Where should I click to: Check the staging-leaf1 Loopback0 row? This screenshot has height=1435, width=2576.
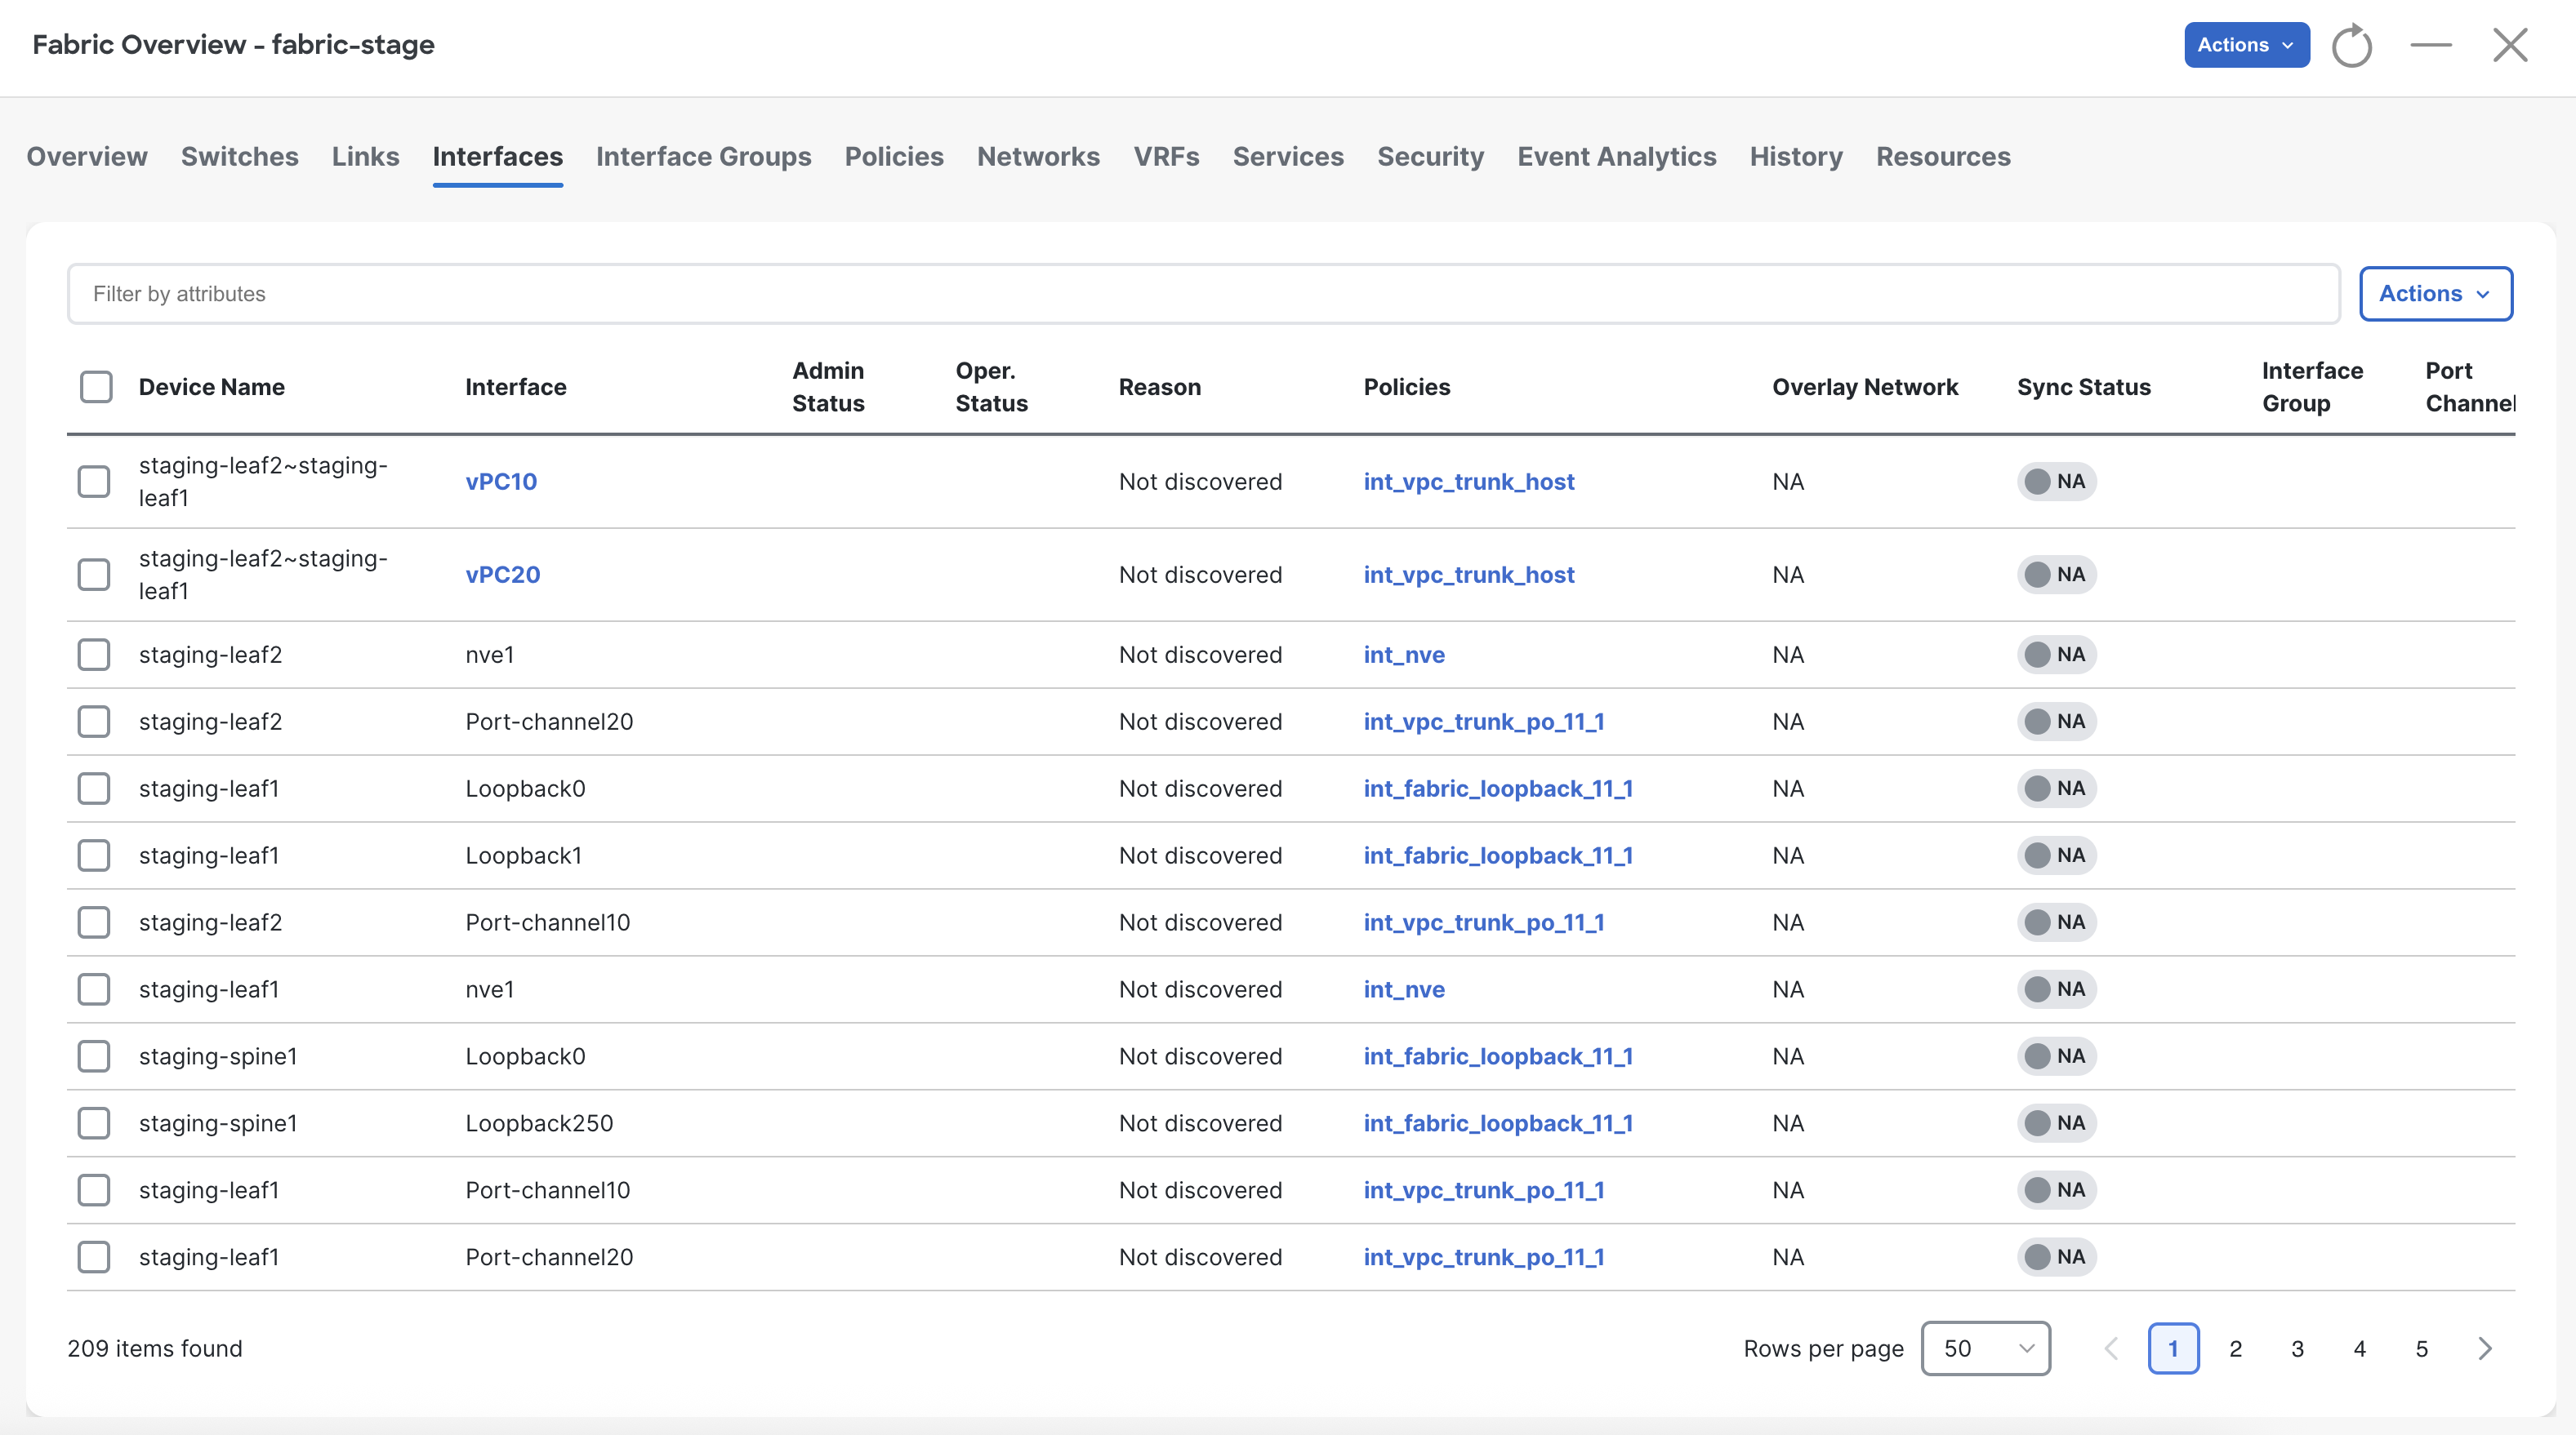tap(94, 789)
